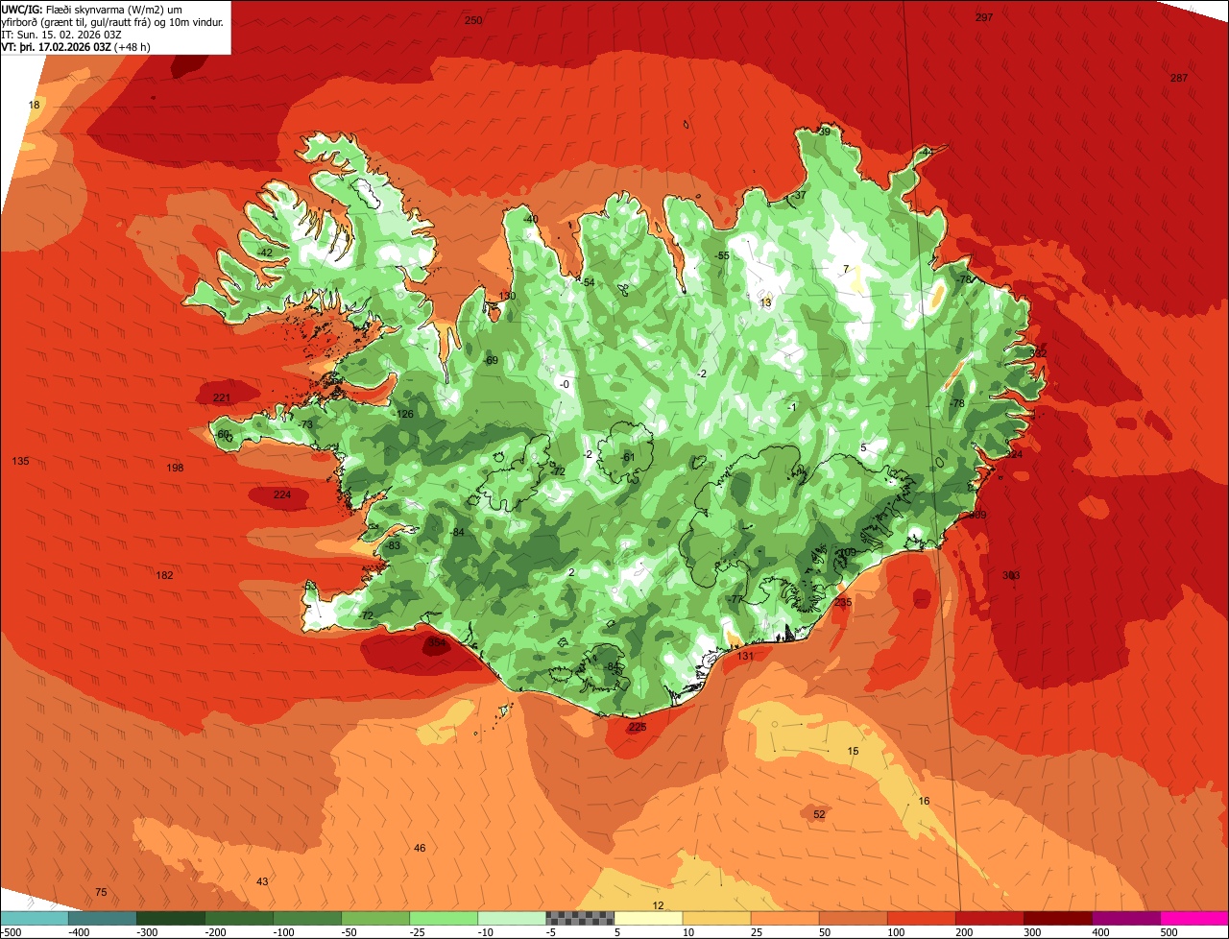Click the '12' value just above the legend
Viewport: 1229px width, 939px height.
[x=658, y=905]
